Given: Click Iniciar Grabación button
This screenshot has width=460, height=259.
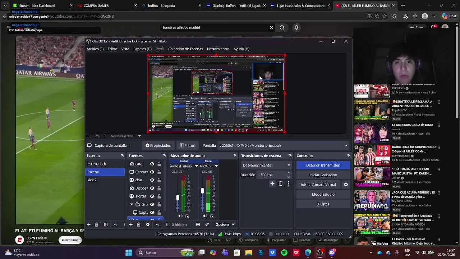Looking at the screenshot, I should point(323,175).
